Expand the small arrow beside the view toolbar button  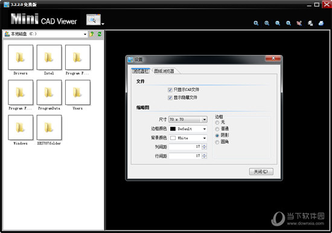(103, 24)
